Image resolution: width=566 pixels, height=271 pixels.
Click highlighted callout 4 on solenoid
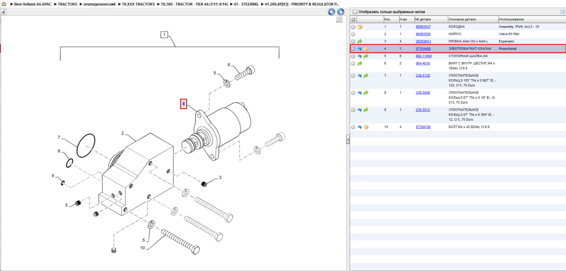[183, 104]
